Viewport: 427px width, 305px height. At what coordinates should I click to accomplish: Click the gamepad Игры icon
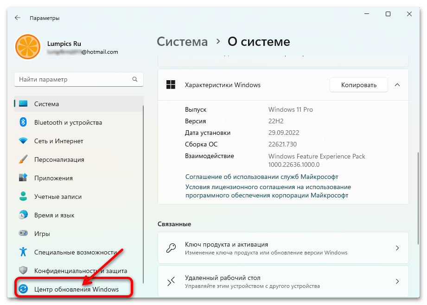(x=23, y=233)
